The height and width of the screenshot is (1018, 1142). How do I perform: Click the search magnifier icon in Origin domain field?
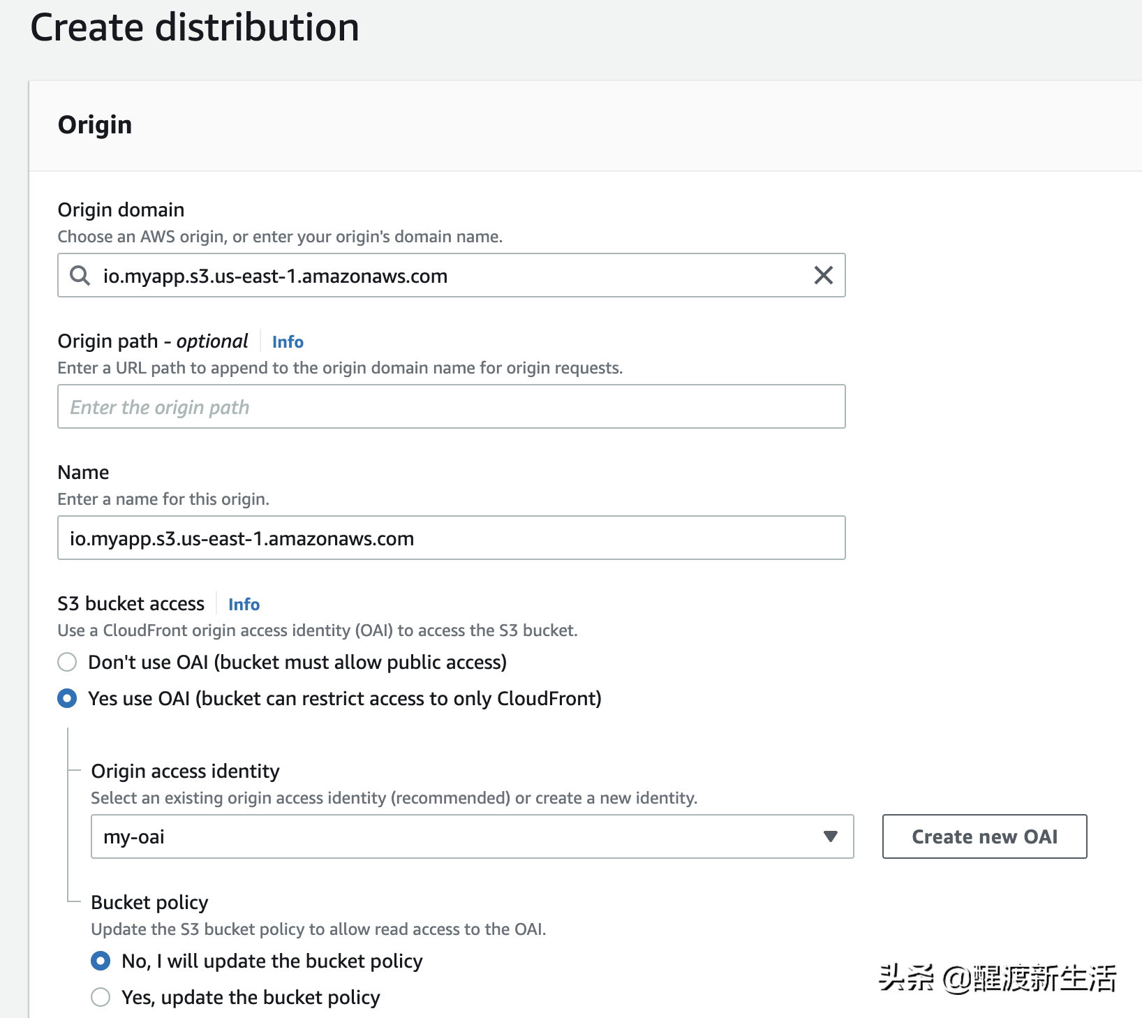pos(79,275)
